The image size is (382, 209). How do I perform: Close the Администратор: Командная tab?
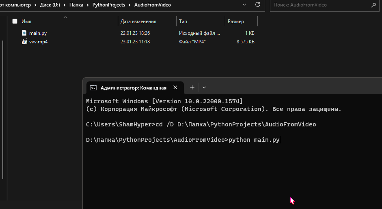(x=175, y=87)
